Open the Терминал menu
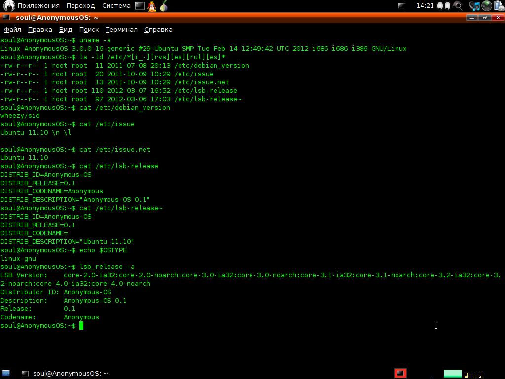 click(121, 29)
